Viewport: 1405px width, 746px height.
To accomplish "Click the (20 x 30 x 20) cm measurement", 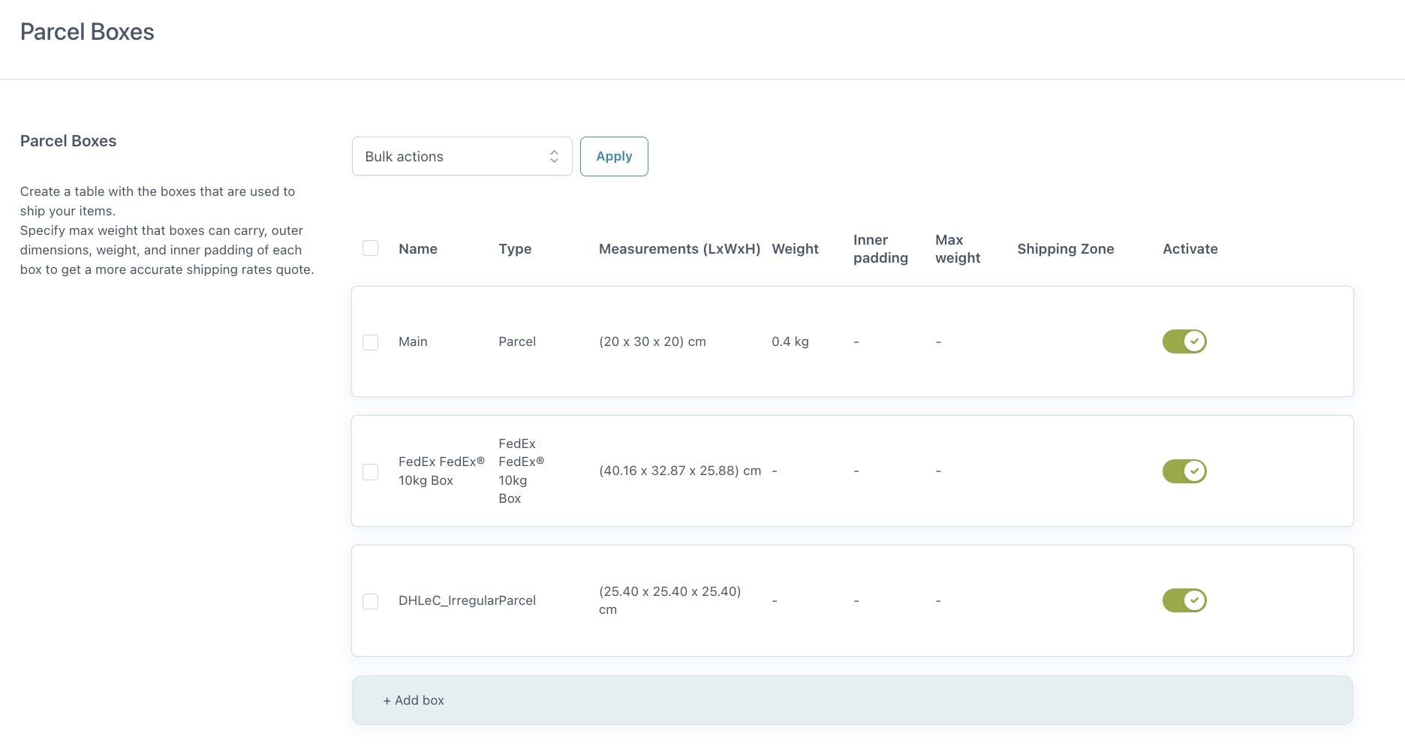I will click(652, 341).
